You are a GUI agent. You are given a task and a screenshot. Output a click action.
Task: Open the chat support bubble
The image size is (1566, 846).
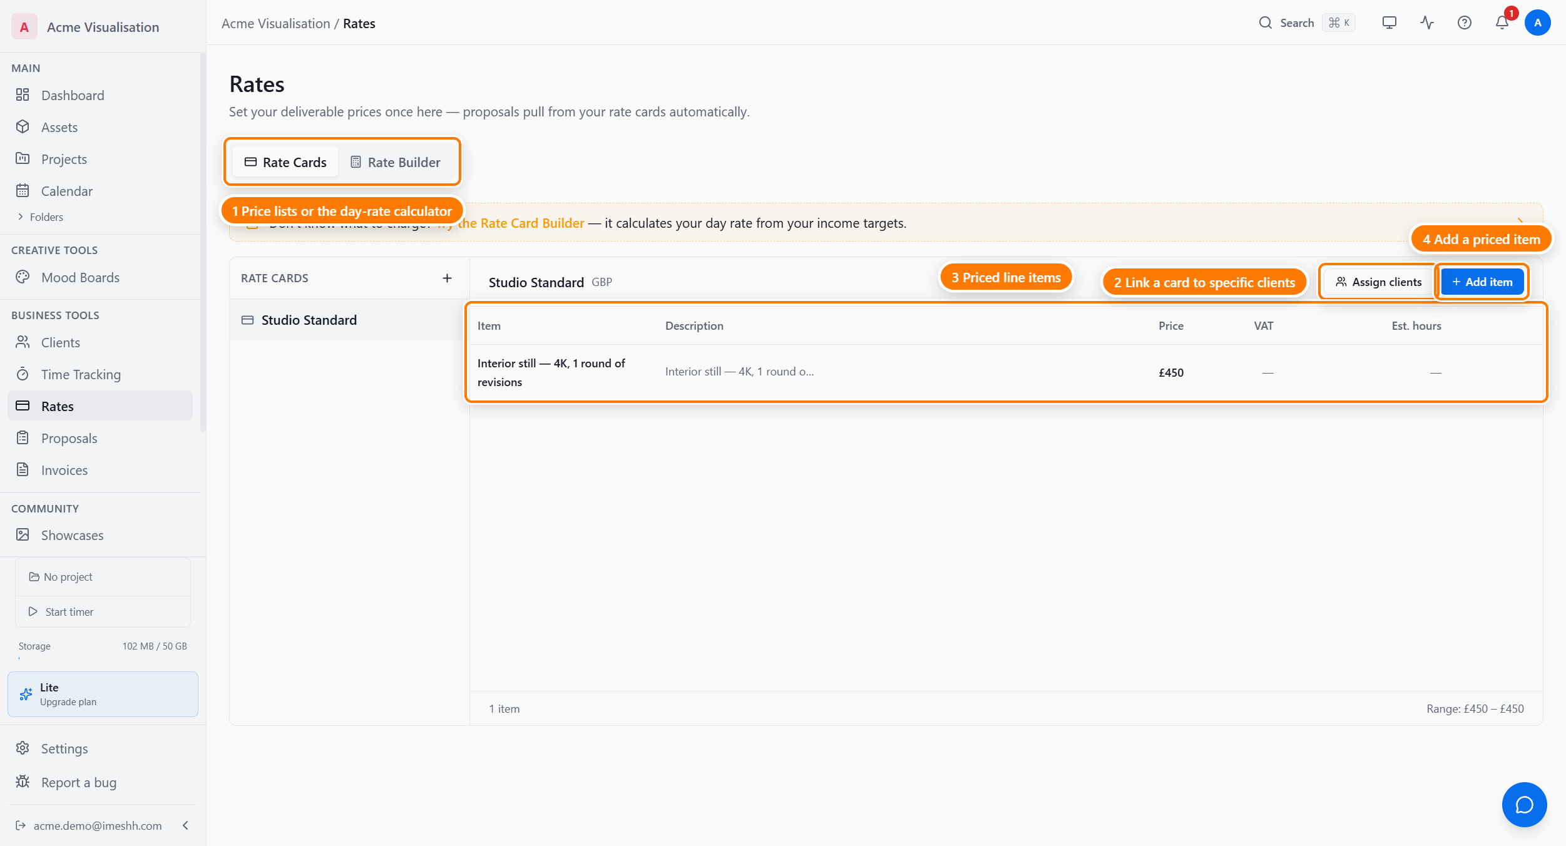click(x=1524, y=805)
